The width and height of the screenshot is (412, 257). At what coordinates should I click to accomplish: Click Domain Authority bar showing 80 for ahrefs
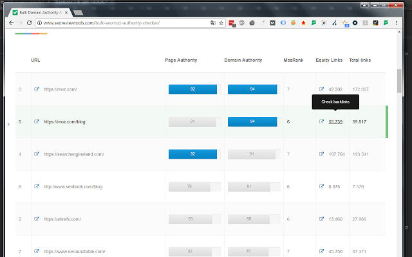point(254,219)
